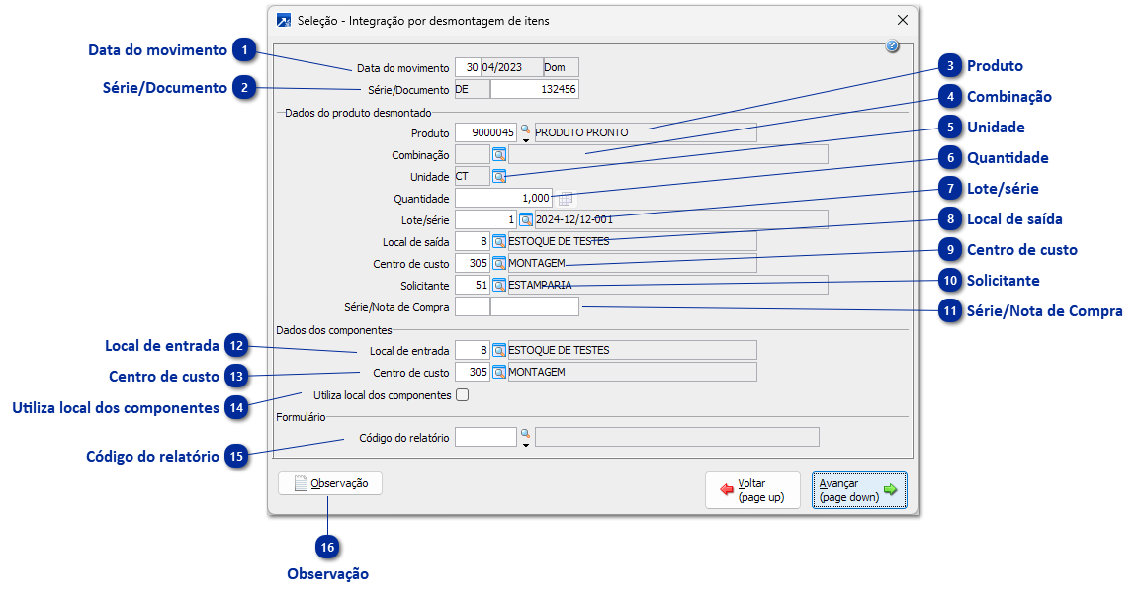Viewport: 1139px width, 600px height.
Task: Click the Documento field with 132456
Action: coord(535,89)
